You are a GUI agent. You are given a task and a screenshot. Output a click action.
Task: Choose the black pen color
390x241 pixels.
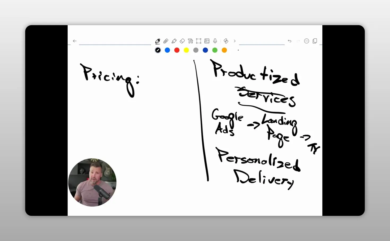(x=158, y=50)
